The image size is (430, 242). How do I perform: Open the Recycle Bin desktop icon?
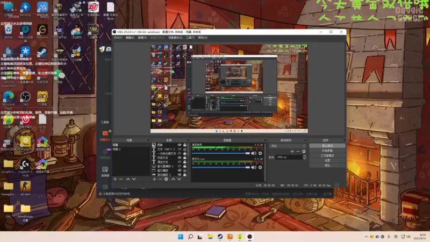coord(9,31)
